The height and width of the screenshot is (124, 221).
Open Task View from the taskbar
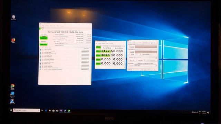pyautogui.click(x=42, y=111)
